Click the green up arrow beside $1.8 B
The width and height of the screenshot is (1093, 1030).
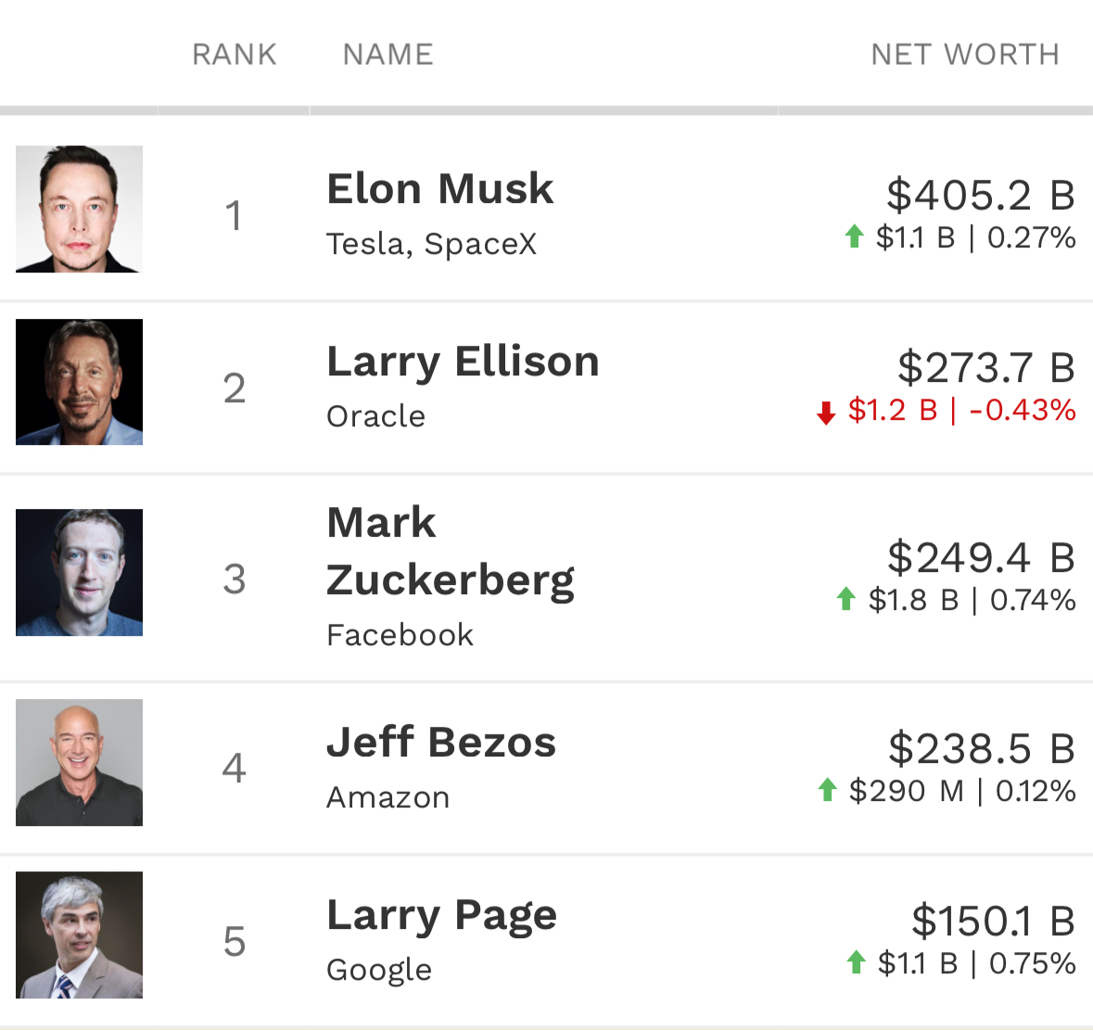tap(846, 599)
